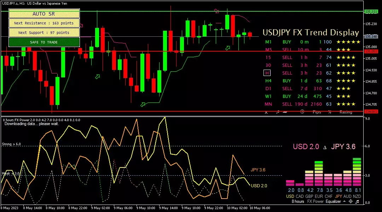Screen dimensions: 382x212
Task: Click the green SAFE TO TRADE button
Action: tap(44, 42)
